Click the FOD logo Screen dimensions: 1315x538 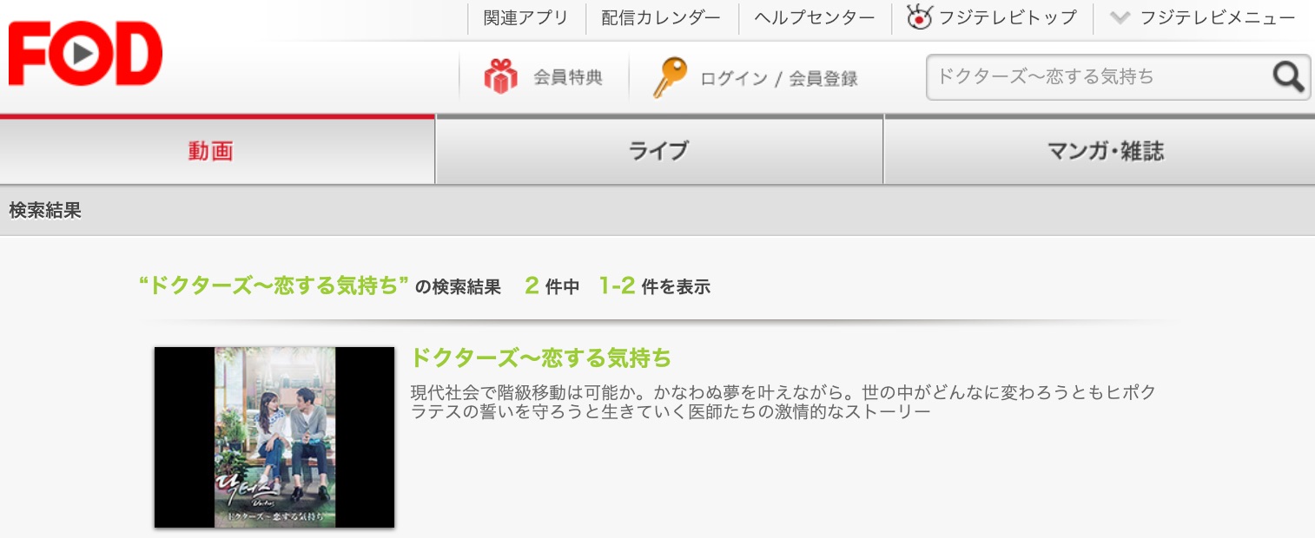click(x=85, y=54)
